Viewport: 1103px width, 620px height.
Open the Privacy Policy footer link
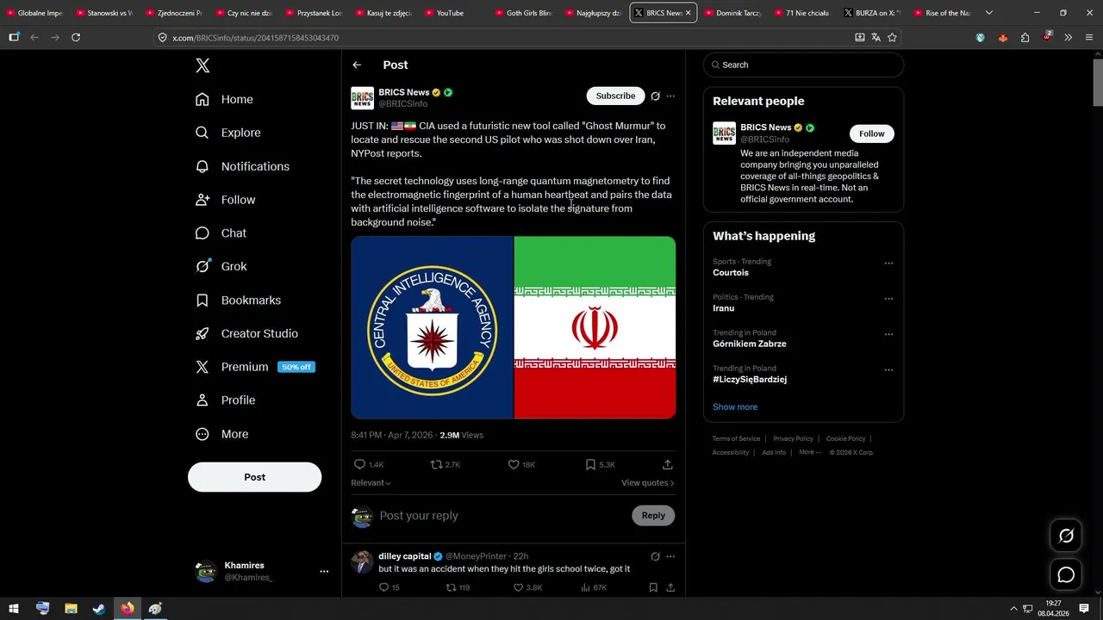pyautogui.click(x=793, y=438)
